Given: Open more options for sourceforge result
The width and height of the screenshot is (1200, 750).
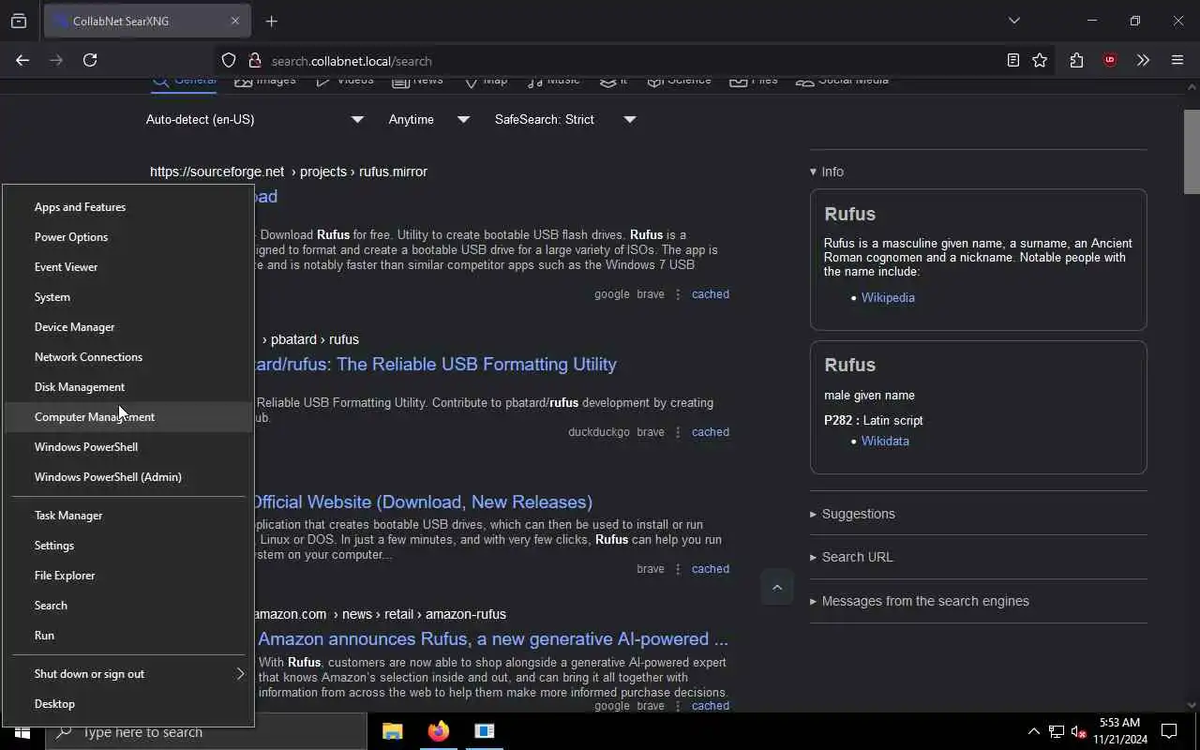Looking at the screenshot, I should (678, 294).
